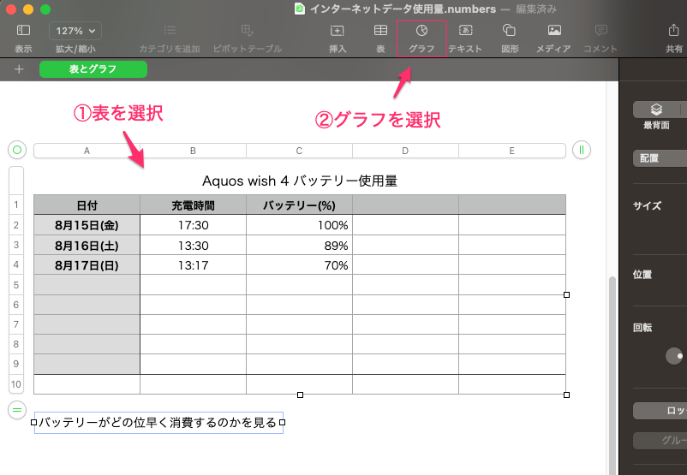
Task: Select row 2 header
Action: click(x=16, y=225)
